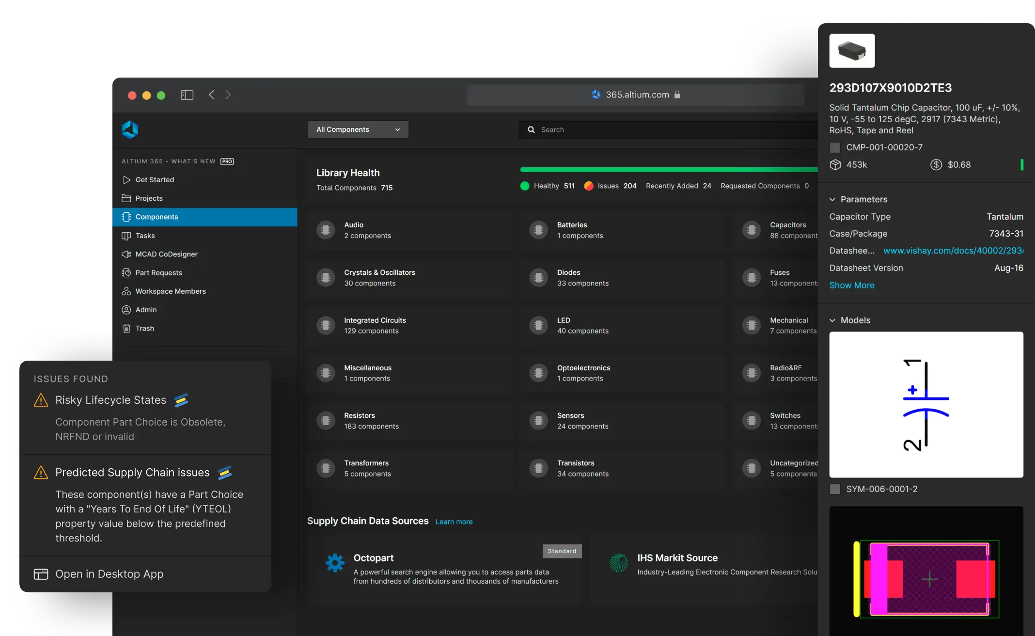The width and height of the screenshot is (1035, 636).
Task: Click the icon beside Predicted Supply Chain issues
Action: tap(225, 472)
